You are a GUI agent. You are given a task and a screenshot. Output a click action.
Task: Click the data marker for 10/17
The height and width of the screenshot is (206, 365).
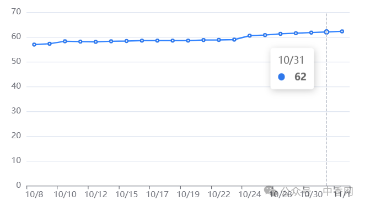157,41
